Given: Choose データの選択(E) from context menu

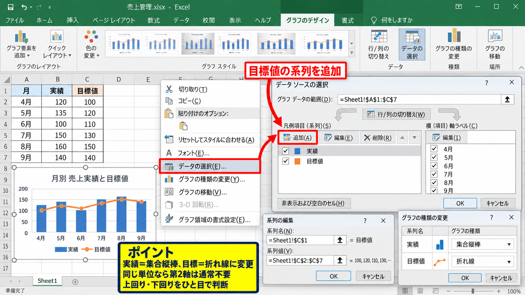Looking at the screenshot, I should (210, 166).
